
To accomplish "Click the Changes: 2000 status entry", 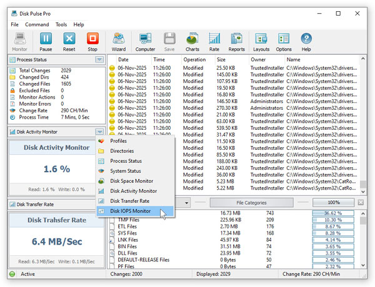I will tap(126, 274).
